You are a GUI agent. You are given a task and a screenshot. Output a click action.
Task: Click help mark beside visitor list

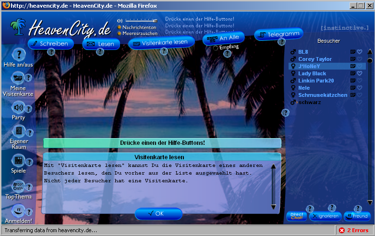285,113
